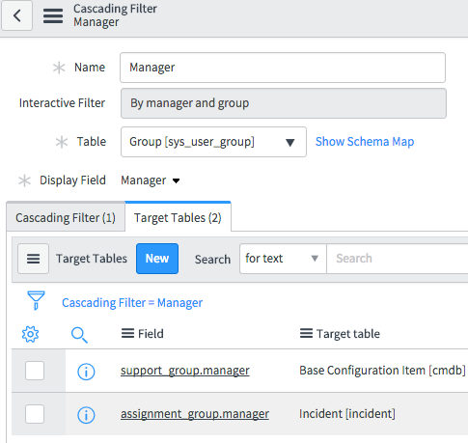Open the 'for text' search dropdown

[x=283, y=259]
